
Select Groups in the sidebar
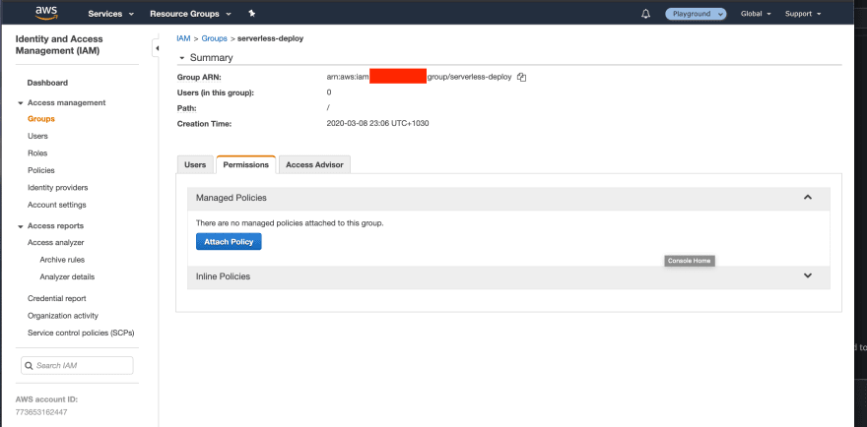coord(41,119)
